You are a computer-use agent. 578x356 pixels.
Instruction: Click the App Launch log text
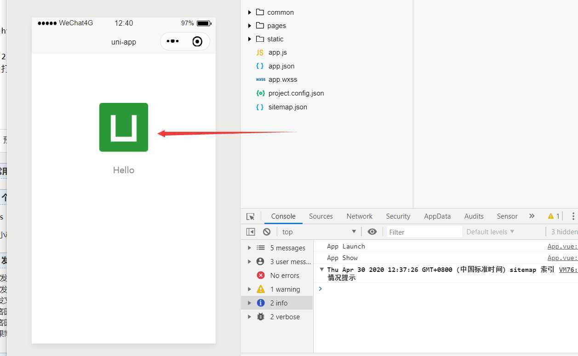point(346,247)
